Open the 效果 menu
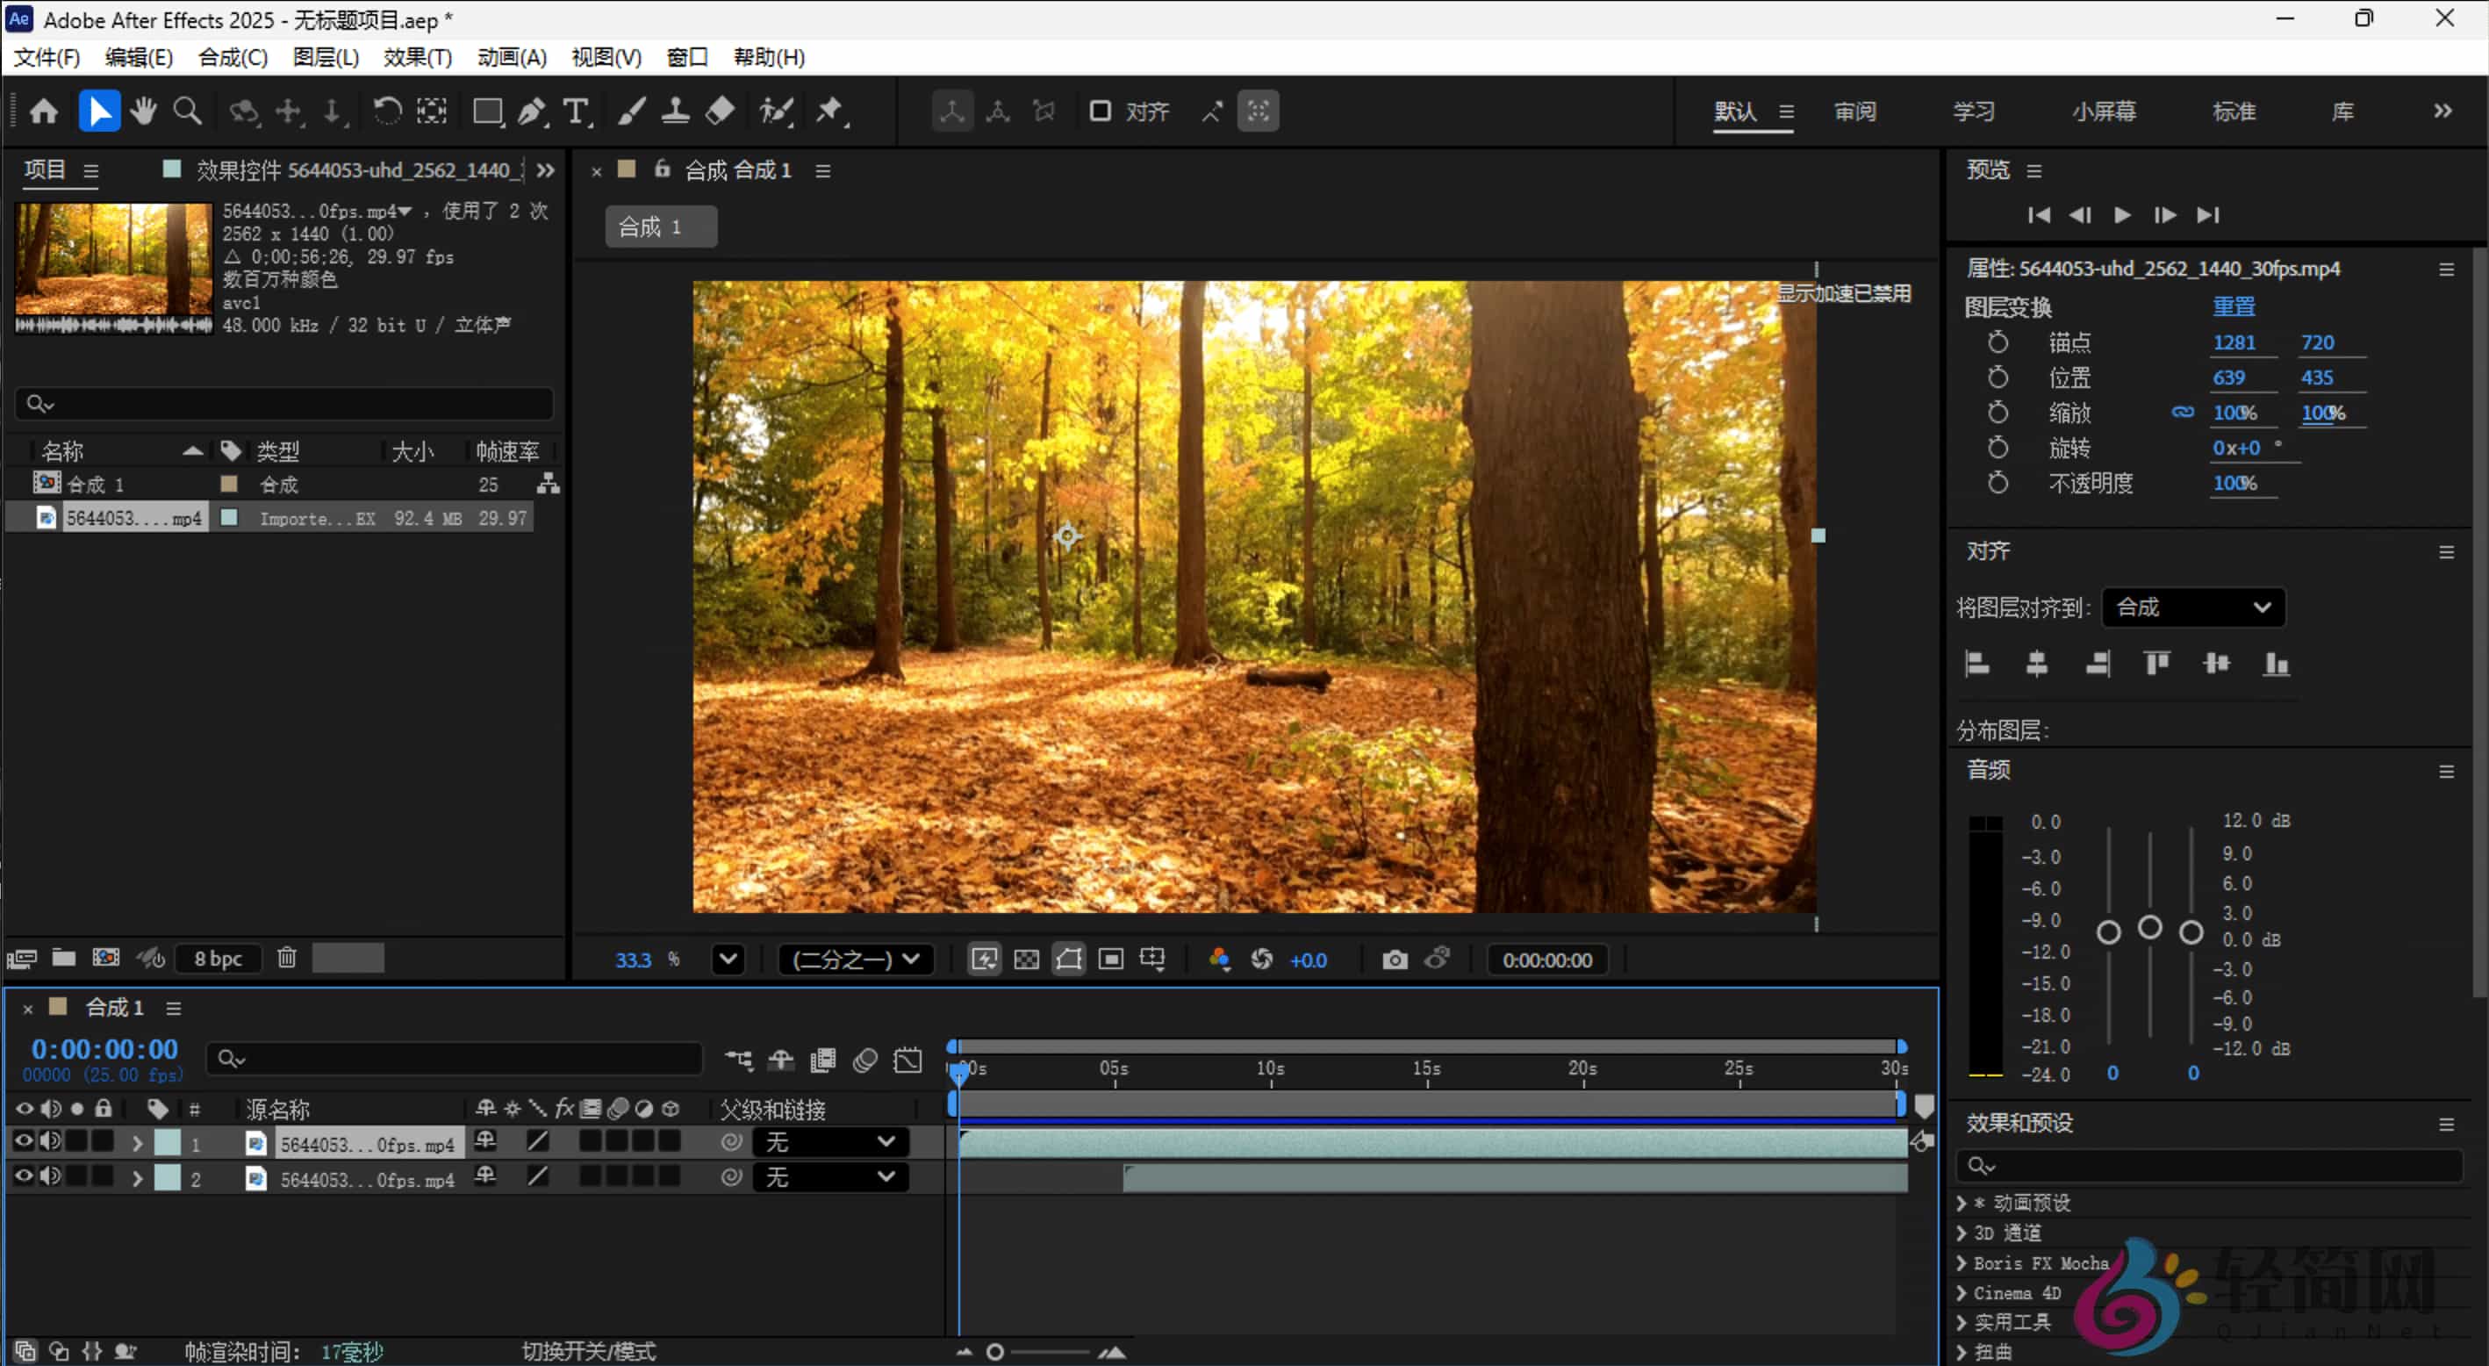 point(418,57)
